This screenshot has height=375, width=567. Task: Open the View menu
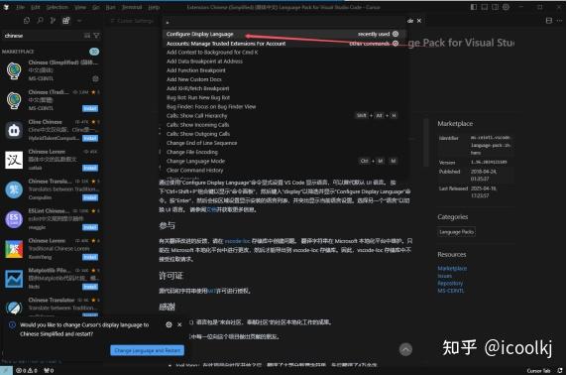coord(80,7)
